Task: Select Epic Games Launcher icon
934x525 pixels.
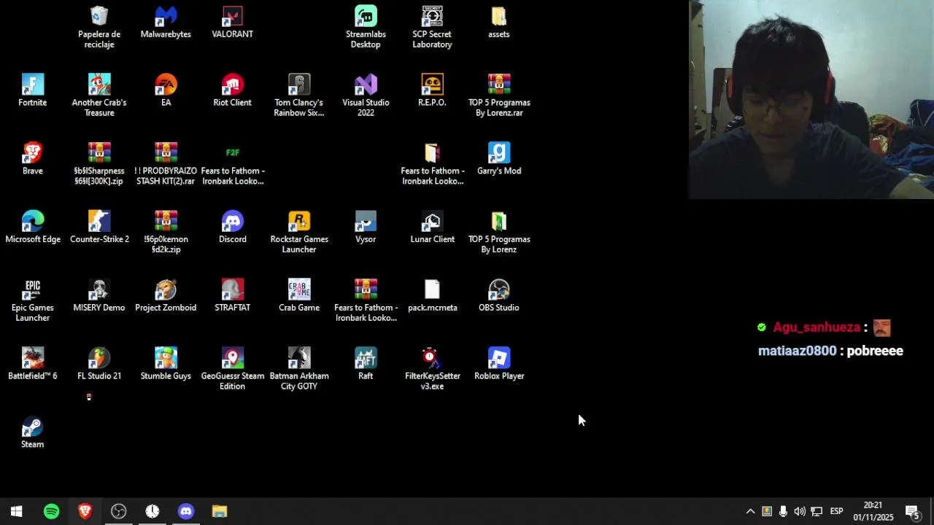Action: pos(32,301)
